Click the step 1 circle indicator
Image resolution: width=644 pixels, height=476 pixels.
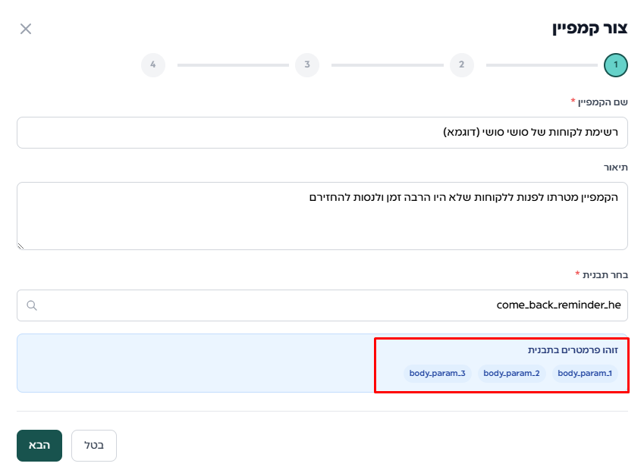coord(615,65)
